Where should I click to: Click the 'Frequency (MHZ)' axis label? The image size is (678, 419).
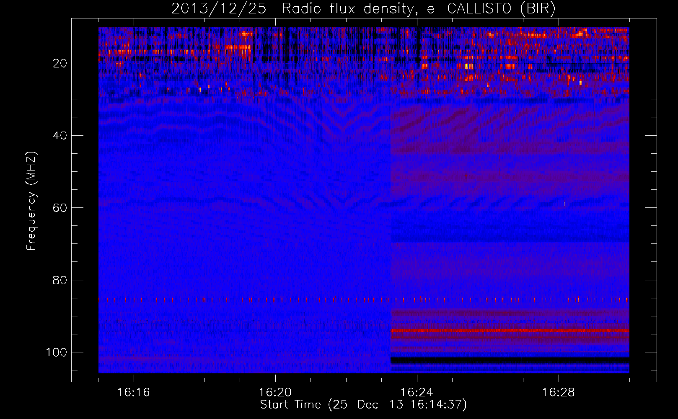[31, 201]
